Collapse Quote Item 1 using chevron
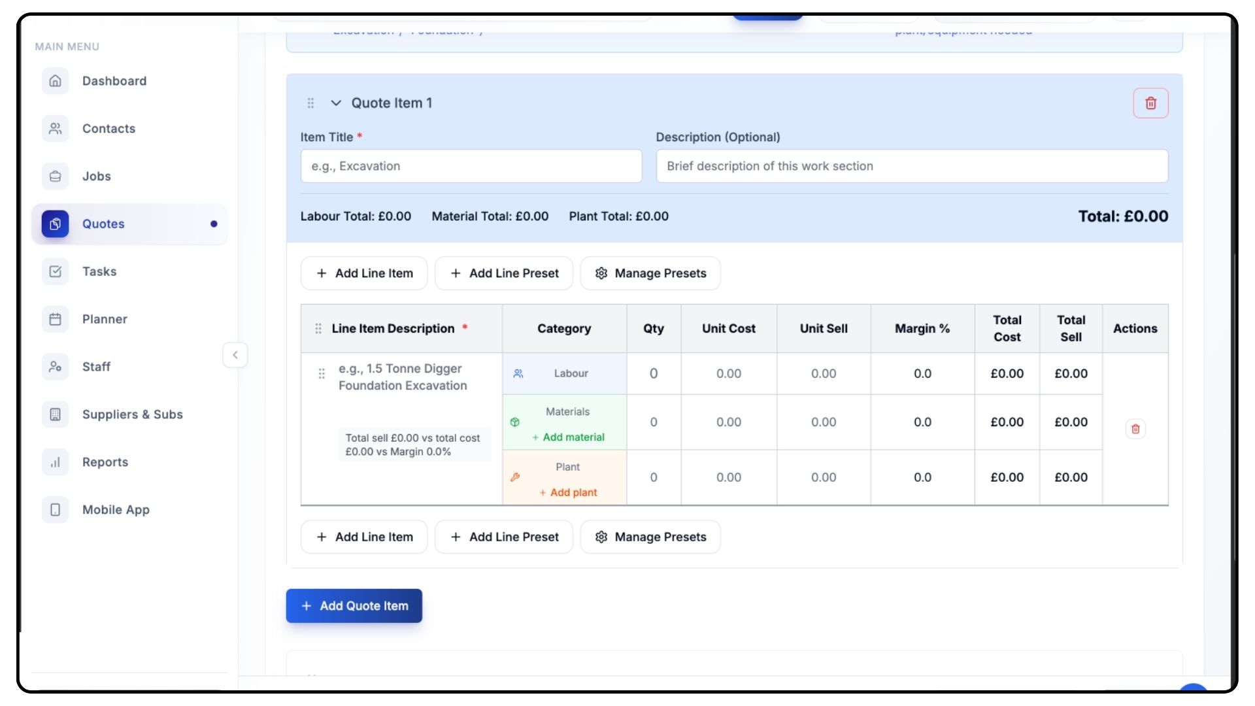Viewport: 1255px width, 706px height. [x=336, y=103]
